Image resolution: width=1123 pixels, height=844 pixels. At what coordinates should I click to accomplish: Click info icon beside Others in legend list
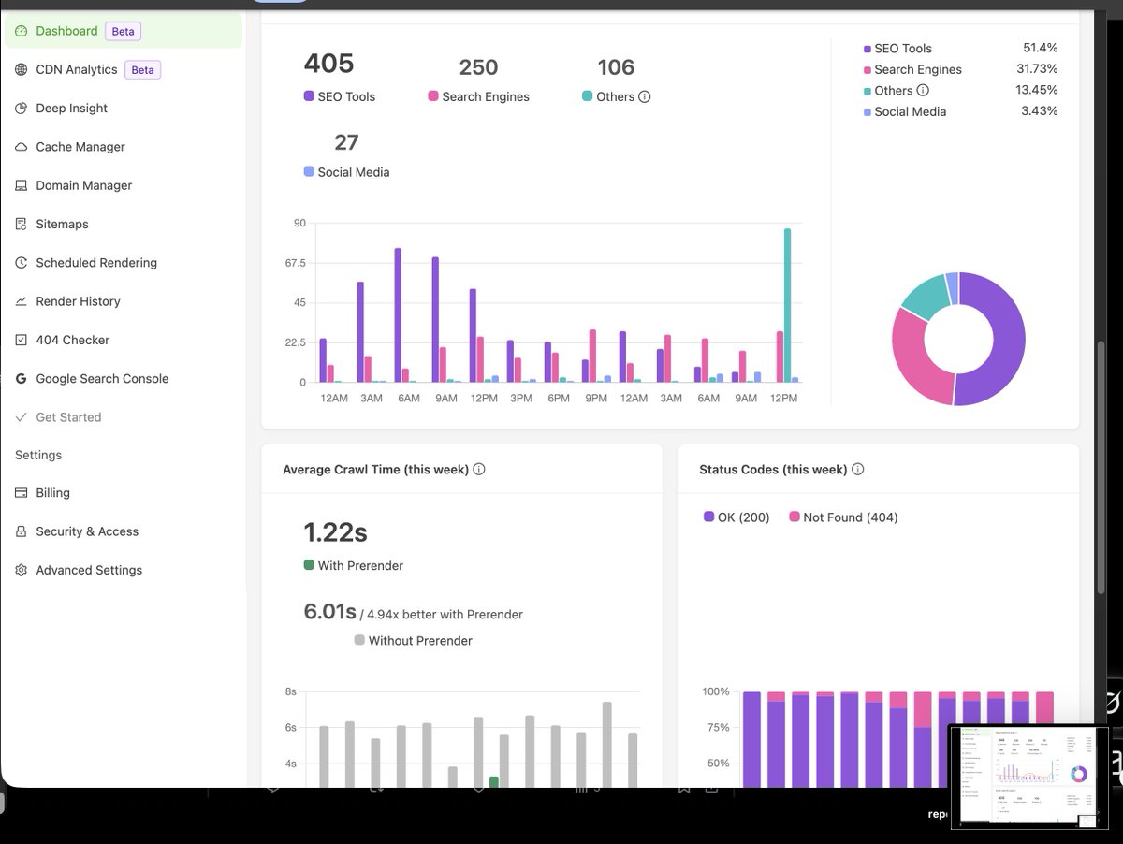point(923,91)
